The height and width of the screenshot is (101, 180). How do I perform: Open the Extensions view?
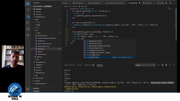click(x=28, y=29)
